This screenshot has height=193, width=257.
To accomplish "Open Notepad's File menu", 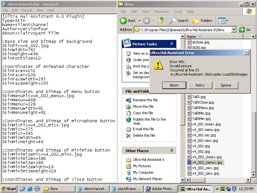I will tap(5, 10).
